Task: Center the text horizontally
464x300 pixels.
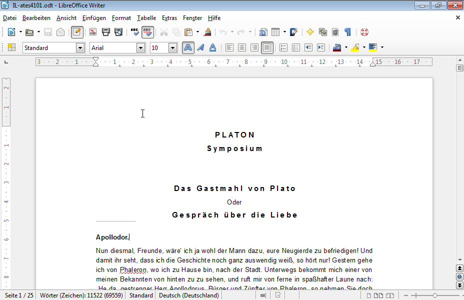Action: [x=242, y=47]
